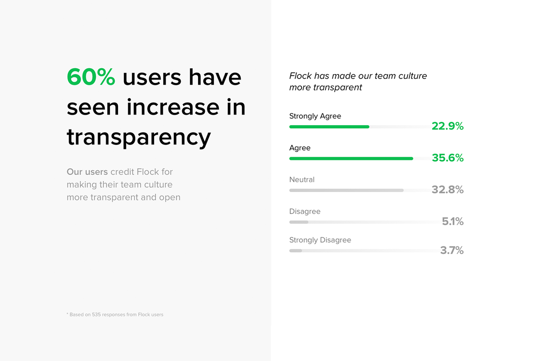This screenshot has height=361, width=542.
Task: Click the Disagree label text
Action: 305,211
